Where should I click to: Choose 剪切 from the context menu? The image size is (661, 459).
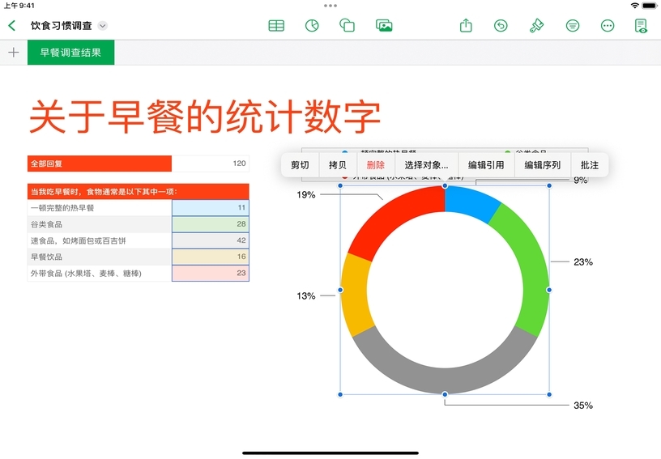tap(300, 164)
